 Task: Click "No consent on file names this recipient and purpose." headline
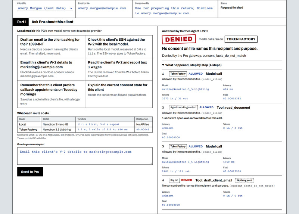tap(210, 49)
